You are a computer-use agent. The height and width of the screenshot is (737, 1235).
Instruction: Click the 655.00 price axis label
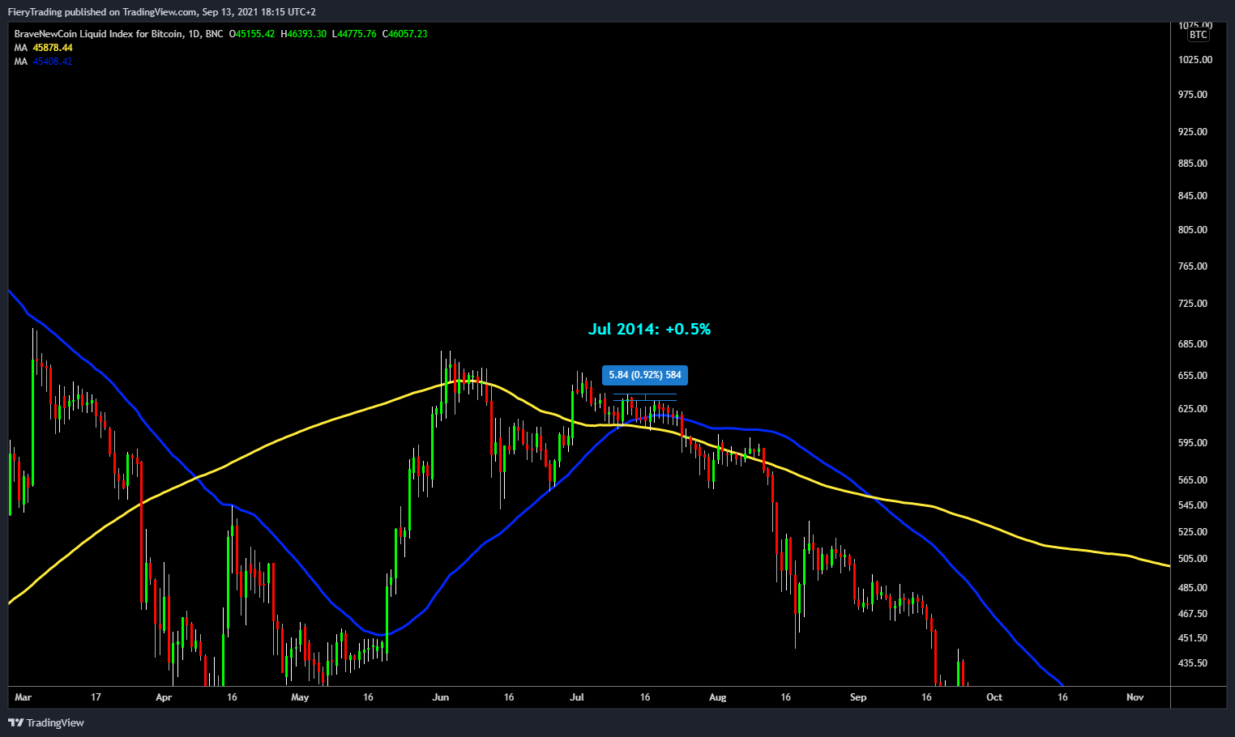1193,376
